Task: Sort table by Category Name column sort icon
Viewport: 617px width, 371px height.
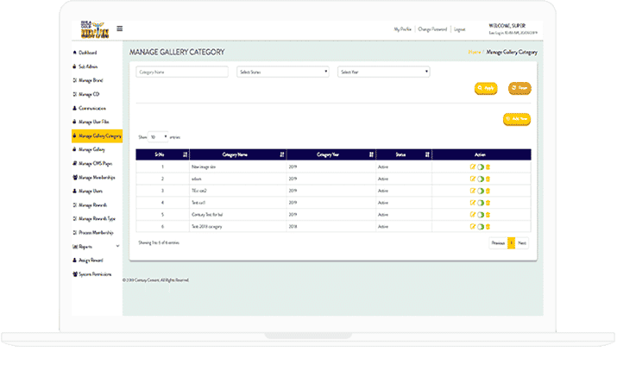Action: pos(282,154)
